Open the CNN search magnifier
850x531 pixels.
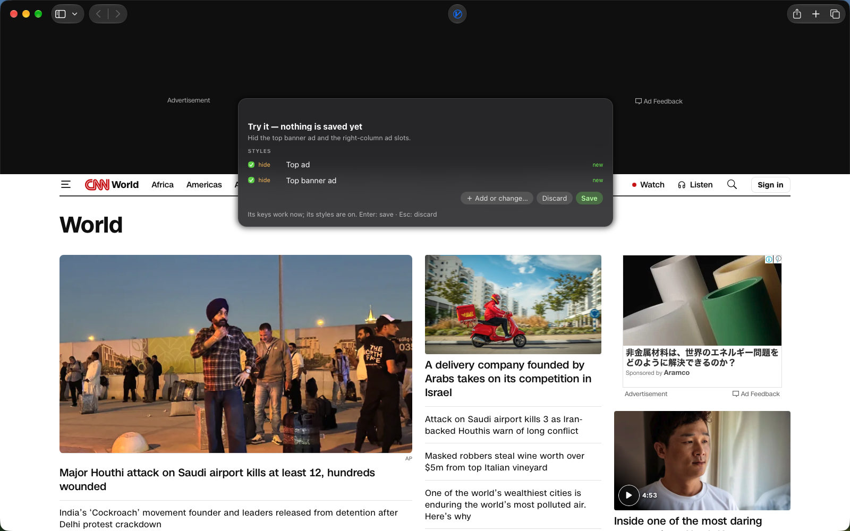point(732,184)
